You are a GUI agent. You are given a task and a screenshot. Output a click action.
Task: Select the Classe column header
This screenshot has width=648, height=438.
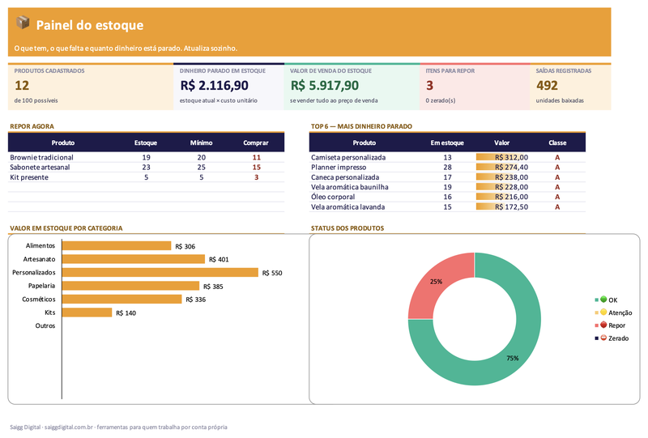(x=557, y=142)
